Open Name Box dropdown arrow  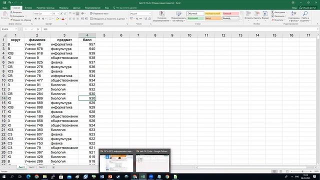[x=16, y=29]
